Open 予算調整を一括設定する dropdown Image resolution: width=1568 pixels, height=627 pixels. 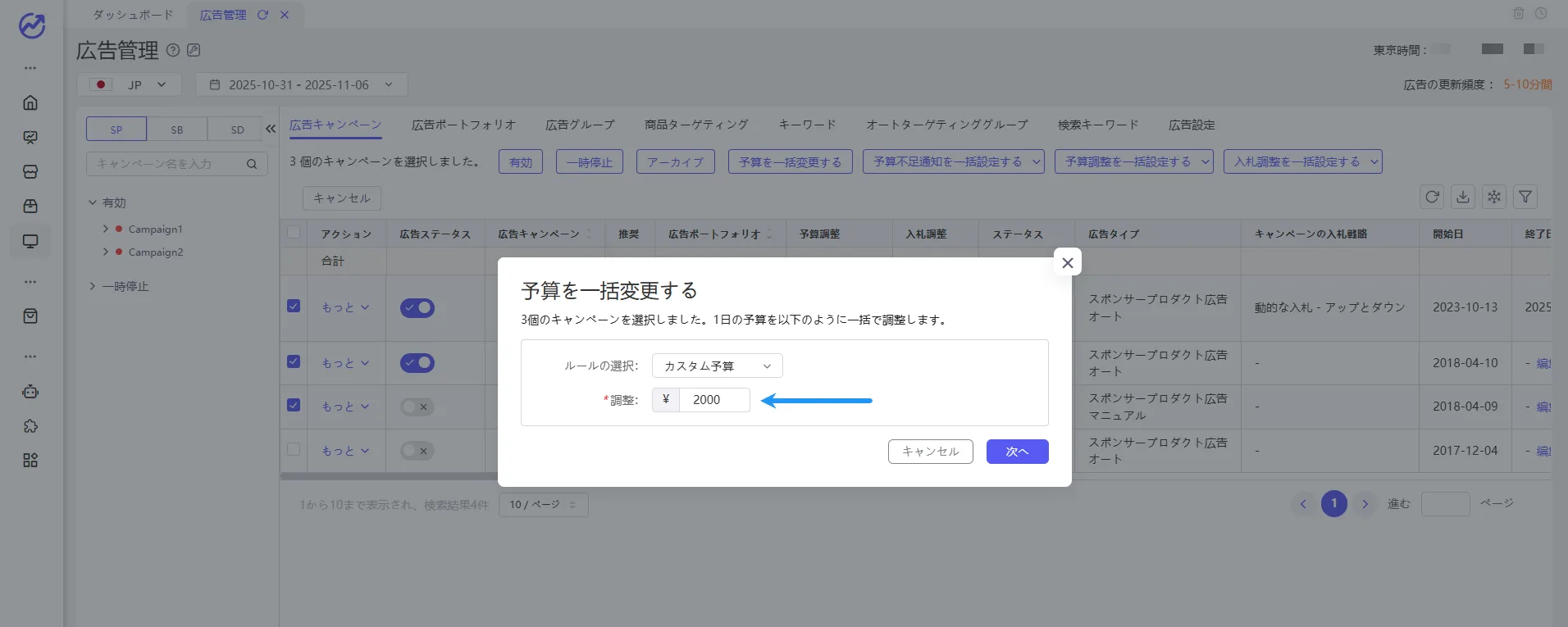(x=1134, y=161)
